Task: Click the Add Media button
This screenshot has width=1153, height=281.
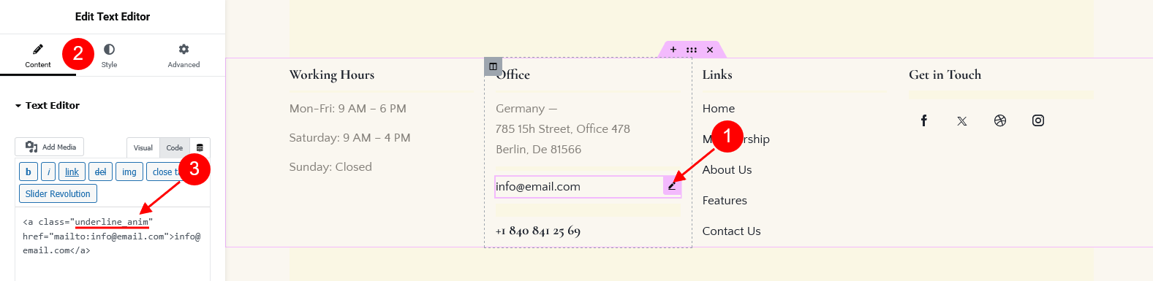Action: pos(50,147)
